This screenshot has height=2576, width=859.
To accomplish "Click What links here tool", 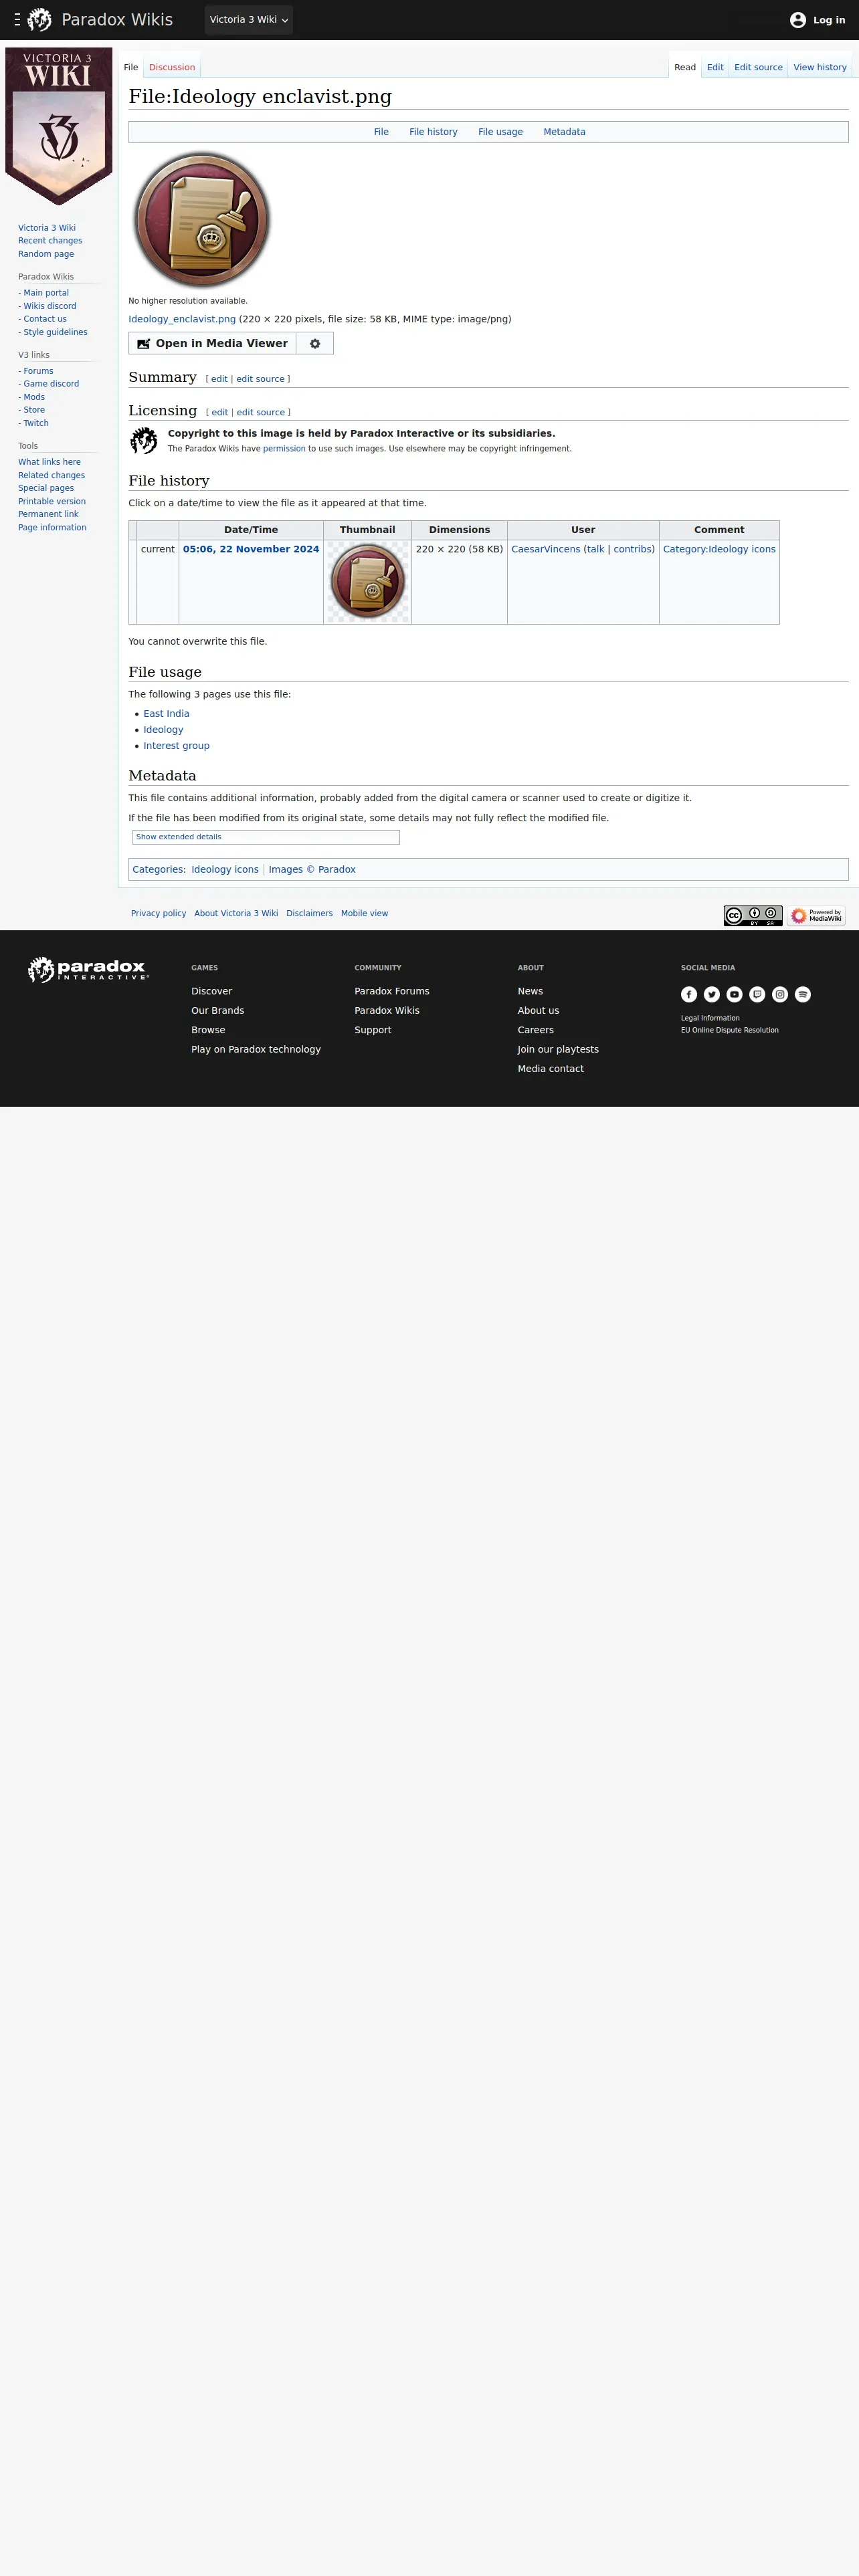I will (49, 462).
